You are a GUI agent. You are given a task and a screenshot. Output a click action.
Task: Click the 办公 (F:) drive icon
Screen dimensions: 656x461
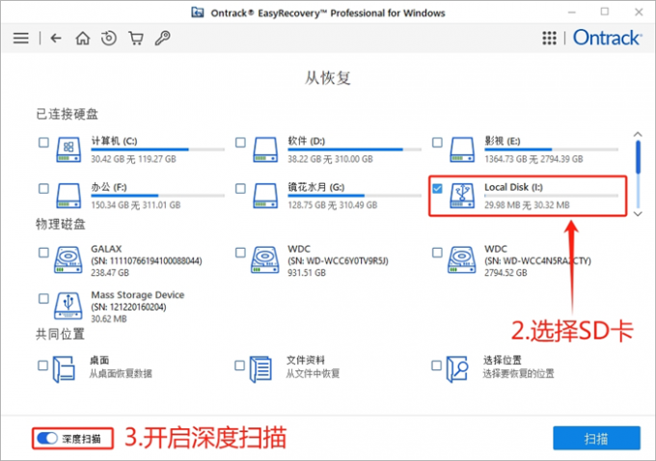tap(68, 196)
